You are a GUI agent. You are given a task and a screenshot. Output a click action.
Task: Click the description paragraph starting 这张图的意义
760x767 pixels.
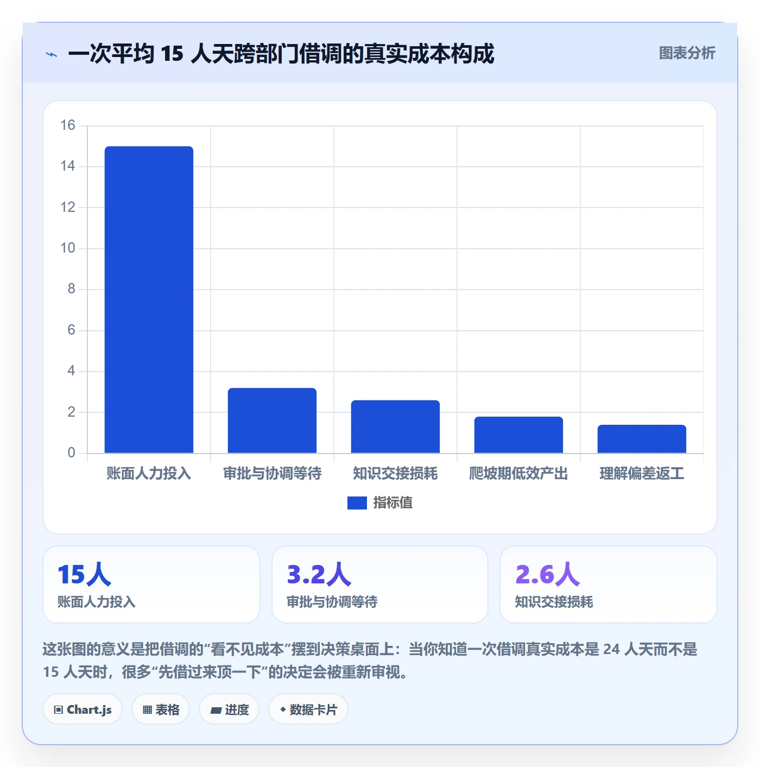point(370,661)
